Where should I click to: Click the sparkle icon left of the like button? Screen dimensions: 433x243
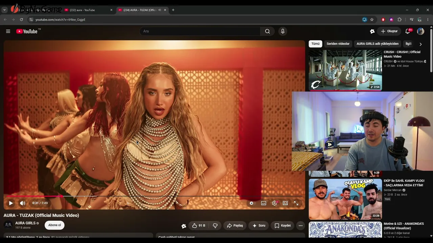tap(184, 226)
